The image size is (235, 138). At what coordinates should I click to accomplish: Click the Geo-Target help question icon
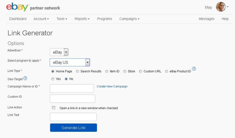coord(25,78)
